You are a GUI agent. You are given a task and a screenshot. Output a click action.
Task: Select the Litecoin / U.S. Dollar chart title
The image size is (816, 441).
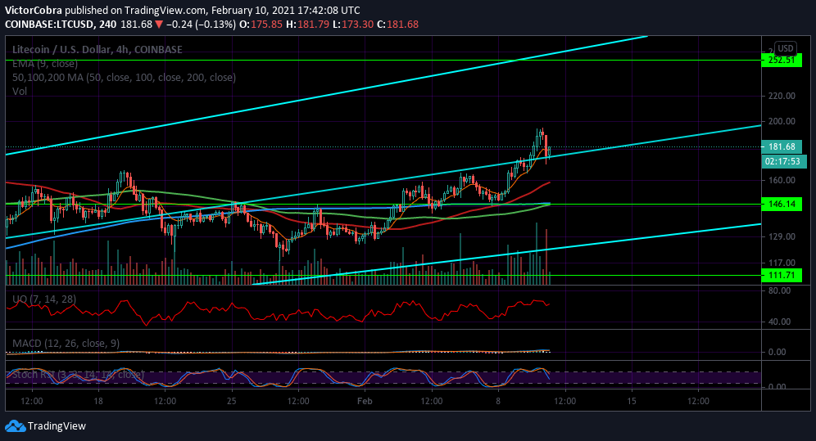[97, 49]
